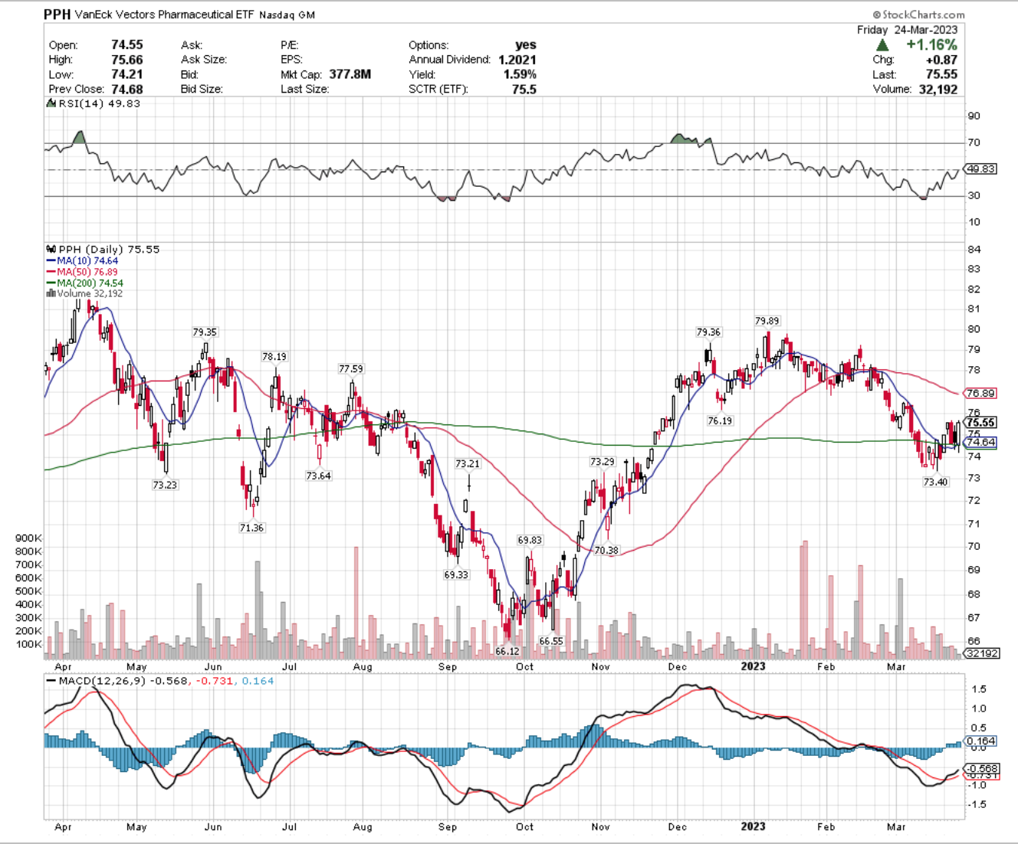Click the 32192 volume axis tag

coord(981,653)
